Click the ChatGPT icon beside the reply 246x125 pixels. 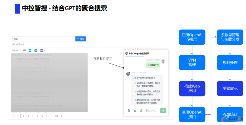click(128, 74)
